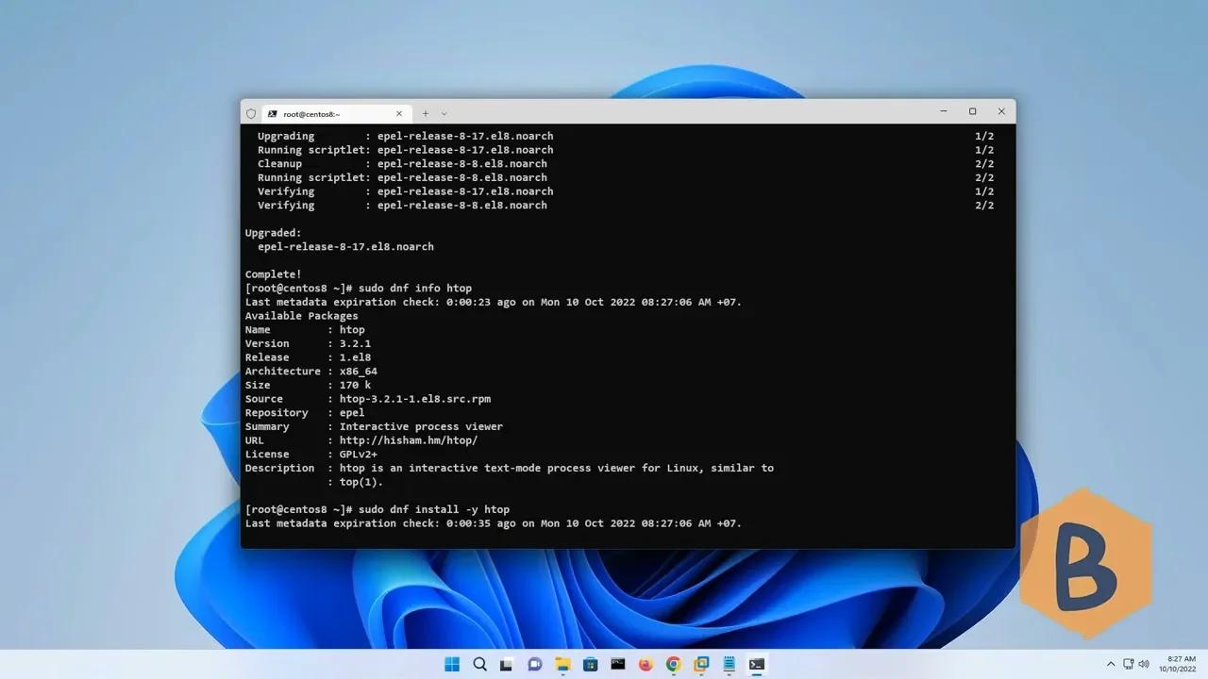
Task: Open Task View from the taskbar
Action: pos(507,664)
